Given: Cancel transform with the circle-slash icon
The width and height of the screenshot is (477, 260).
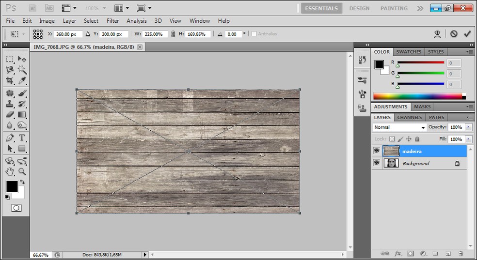Looking at the screenshot, I should coord(454,34).
